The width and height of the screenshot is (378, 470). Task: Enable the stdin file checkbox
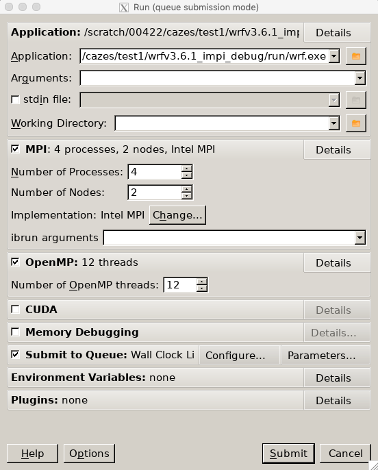[15, 99]
